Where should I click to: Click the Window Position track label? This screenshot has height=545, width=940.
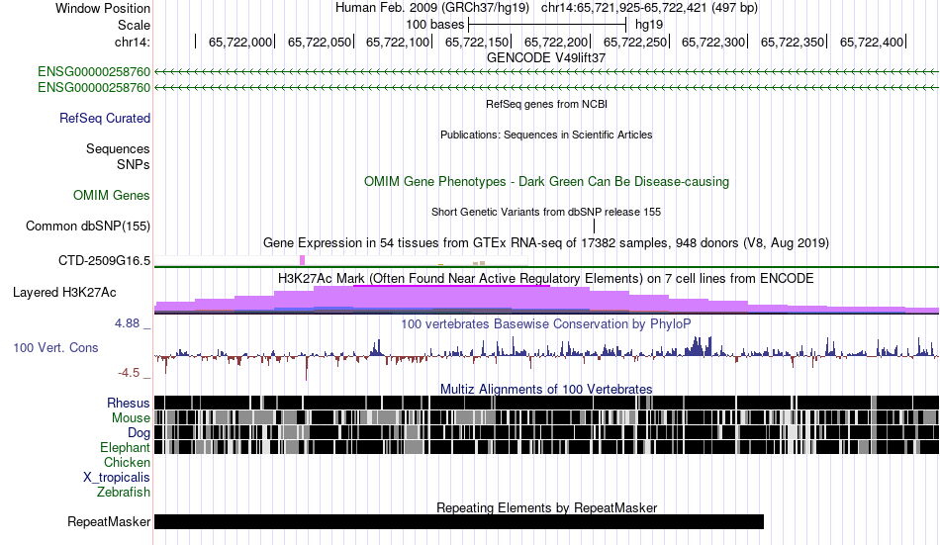click(103, 8)
